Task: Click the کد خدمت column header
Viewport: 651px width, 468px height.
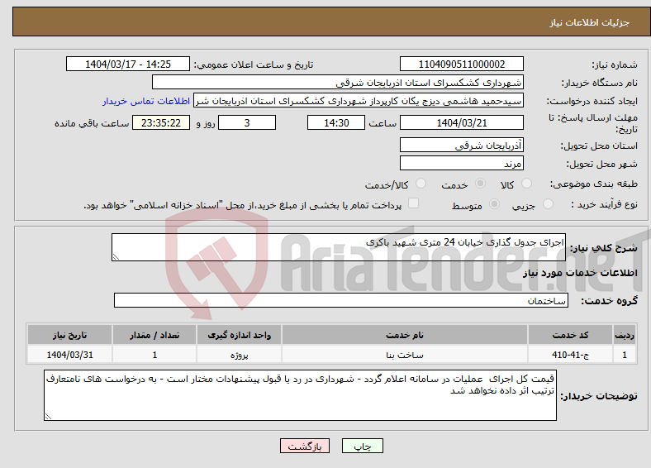Action: (571, 335)
